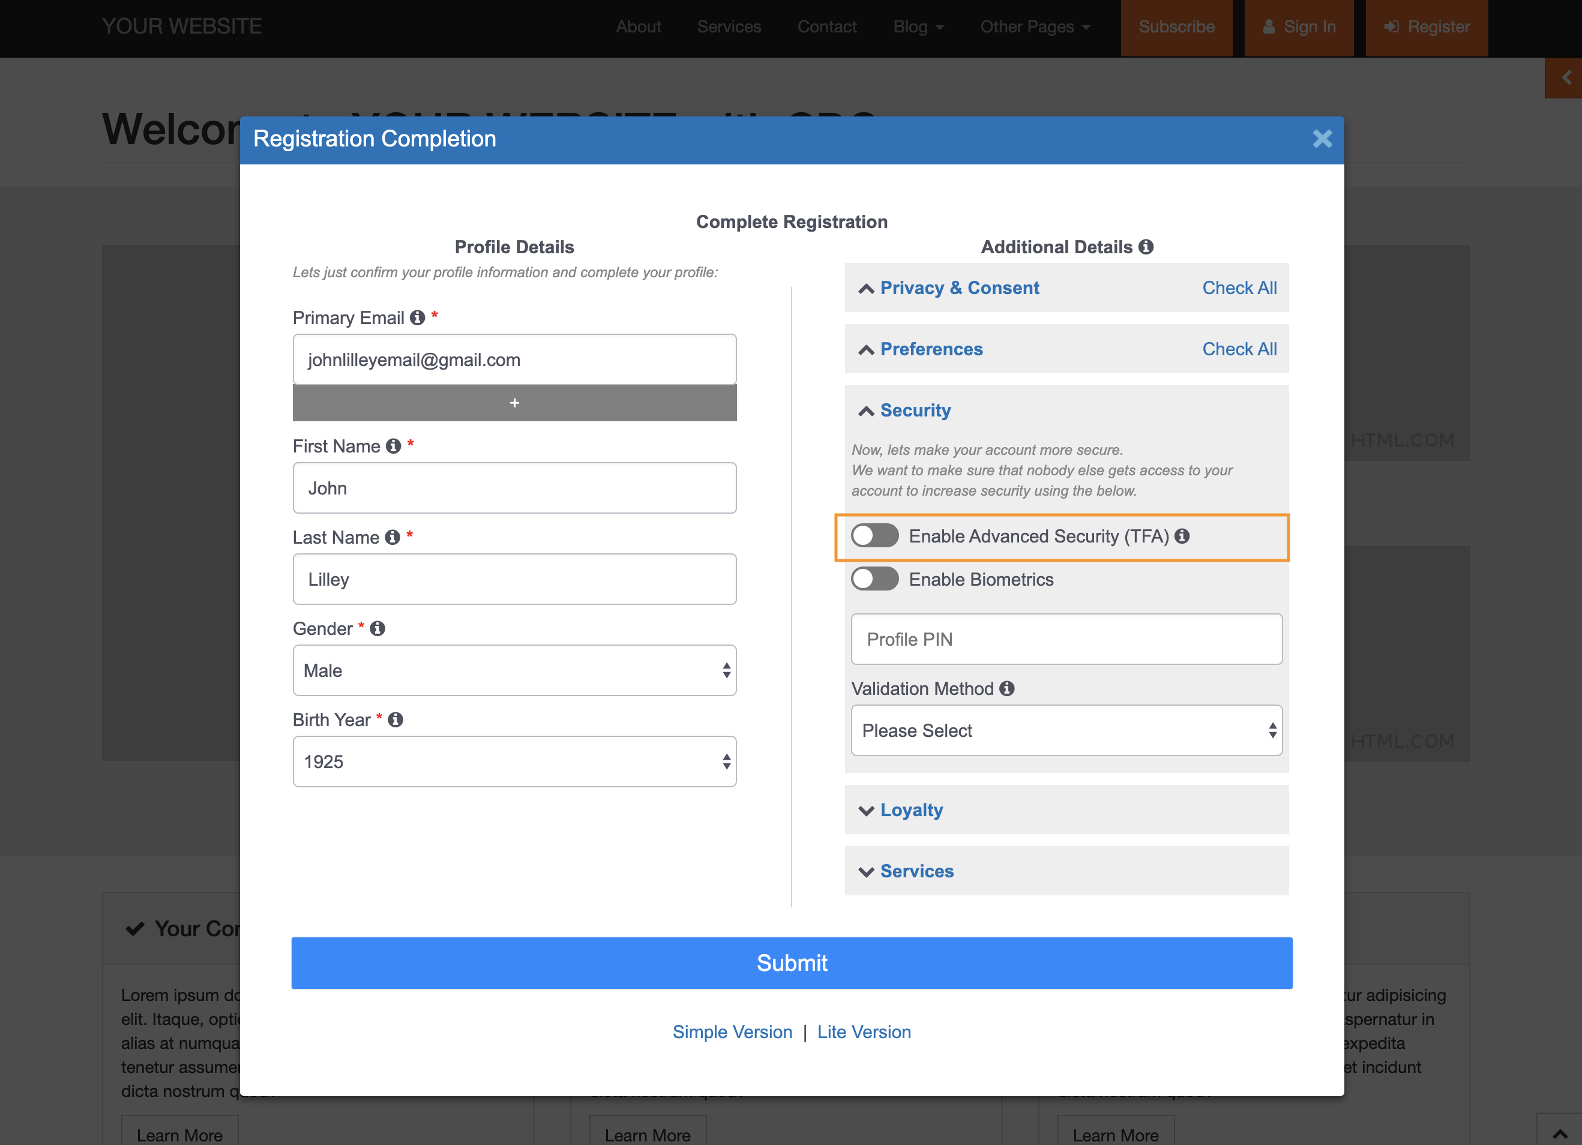The image size is (1582, 1145).
Task: Open the Validation Method Please Select dropdown
Action: (1066, 730)
